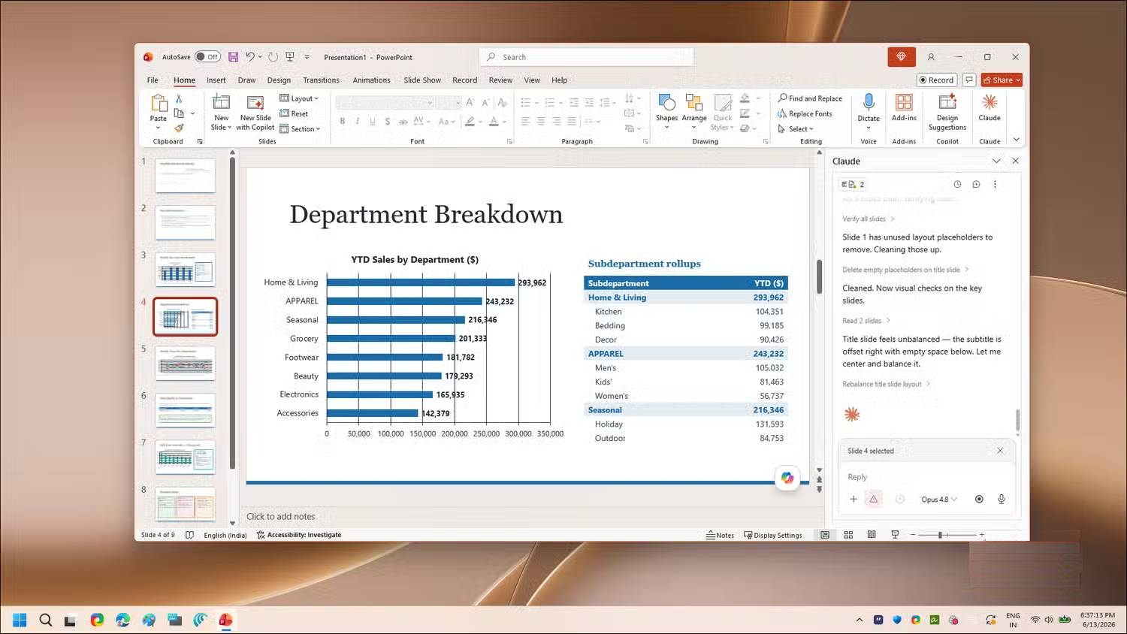Expand the Paste options arrow

pyautogui.click(x=158, y=128)
